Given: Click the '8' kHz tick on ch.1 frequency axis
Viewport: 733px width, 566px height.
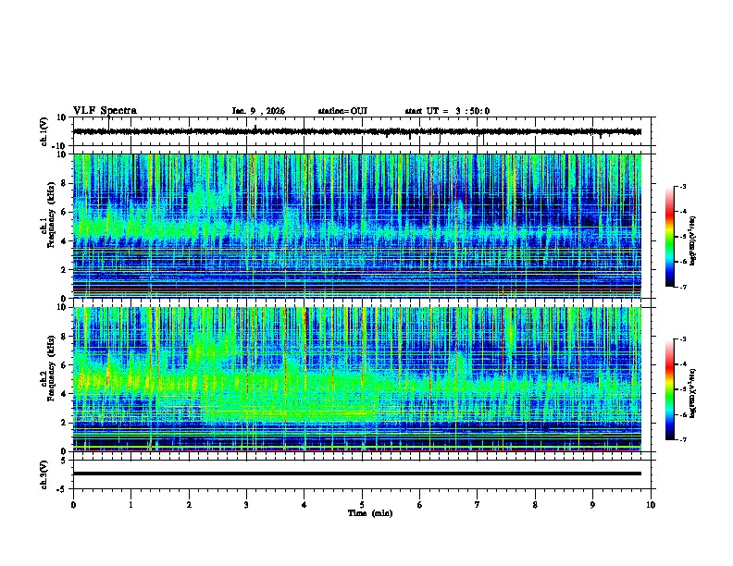Looking at the screenshot, I should [x=65, y=183].
